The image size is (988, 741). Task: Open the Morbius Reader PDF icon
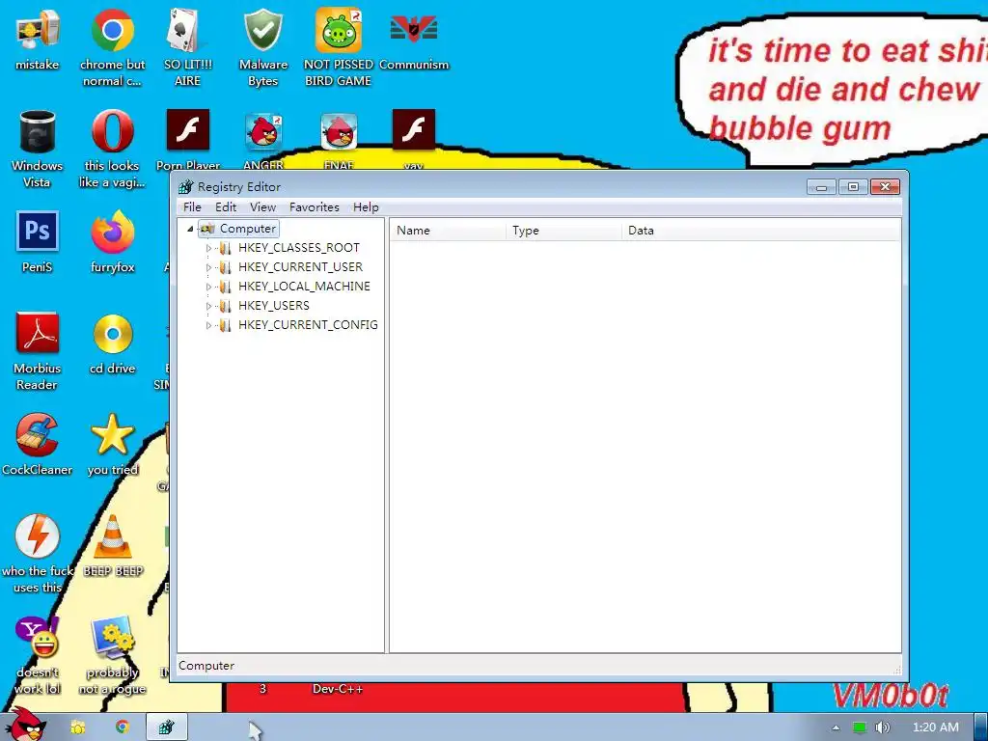(x=38, y=351)
